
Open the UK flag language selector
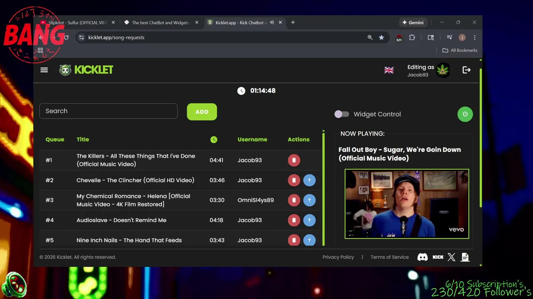(x=389, y=70)
